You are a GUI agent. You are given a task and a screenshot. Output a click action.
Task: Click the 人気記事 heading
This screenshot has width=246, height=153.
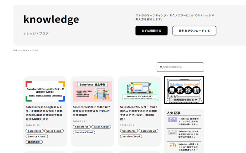(174, 113)
